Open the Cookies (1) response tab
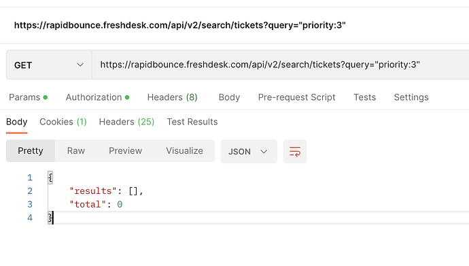This screenshot has height=266, width=469. 63,122
